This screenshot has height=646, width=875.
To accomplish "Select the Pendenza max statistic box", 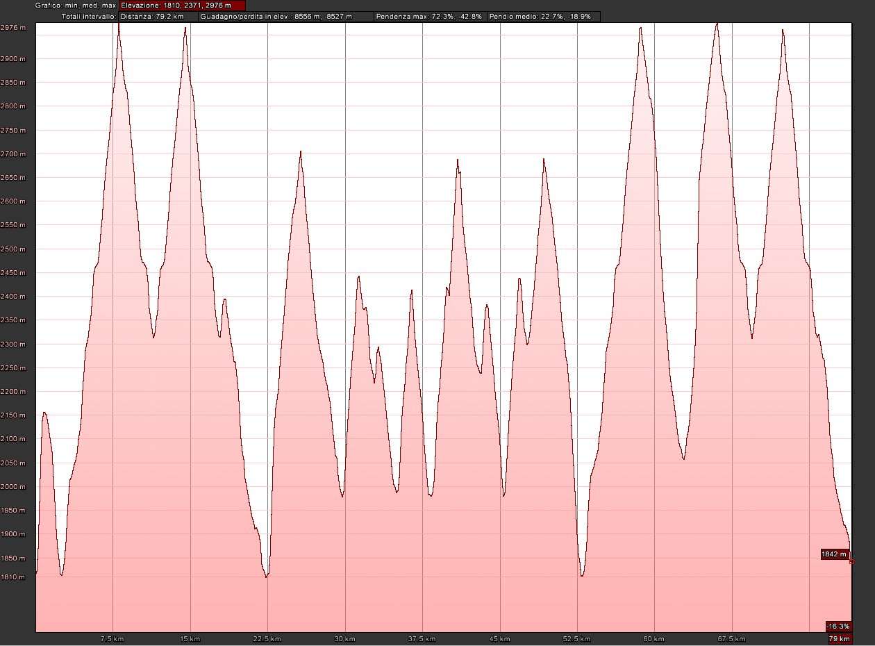I will click(429, 15).
